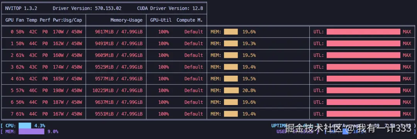The image size is (417, 139).
Task: Click the Compute M. column header
Action: coord(190,20)
